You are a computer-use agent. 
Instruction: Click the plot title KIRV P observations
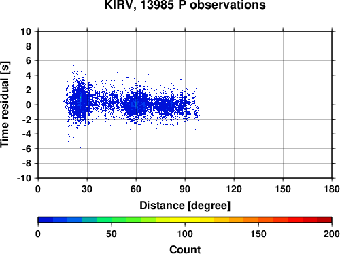(x=185, y=5)
